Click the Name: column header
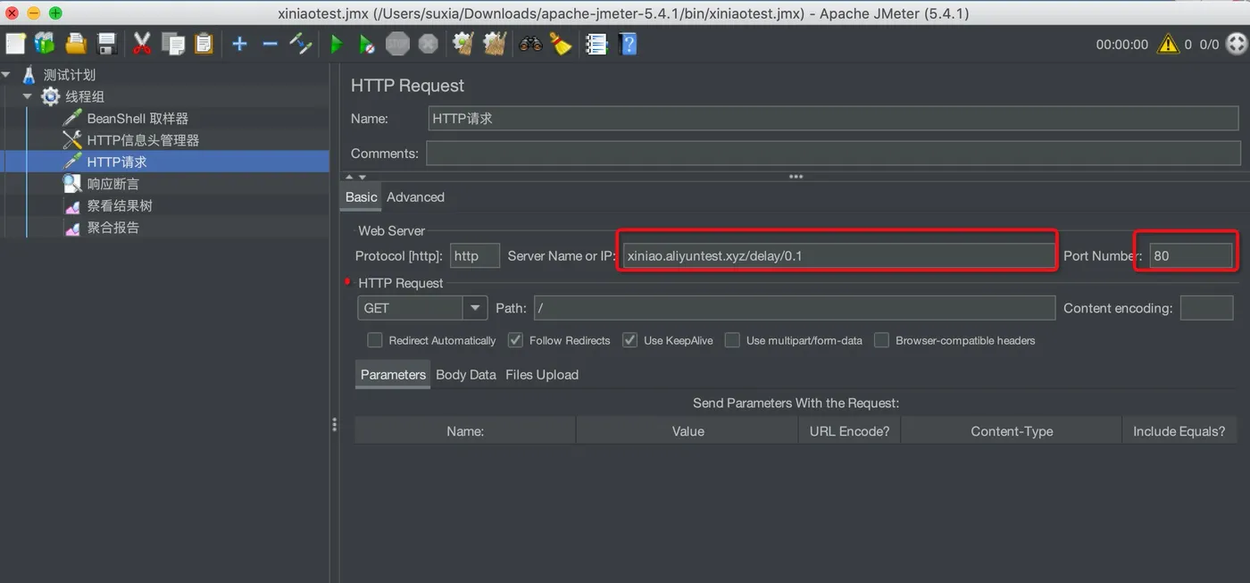 click(x=465, y=431)
